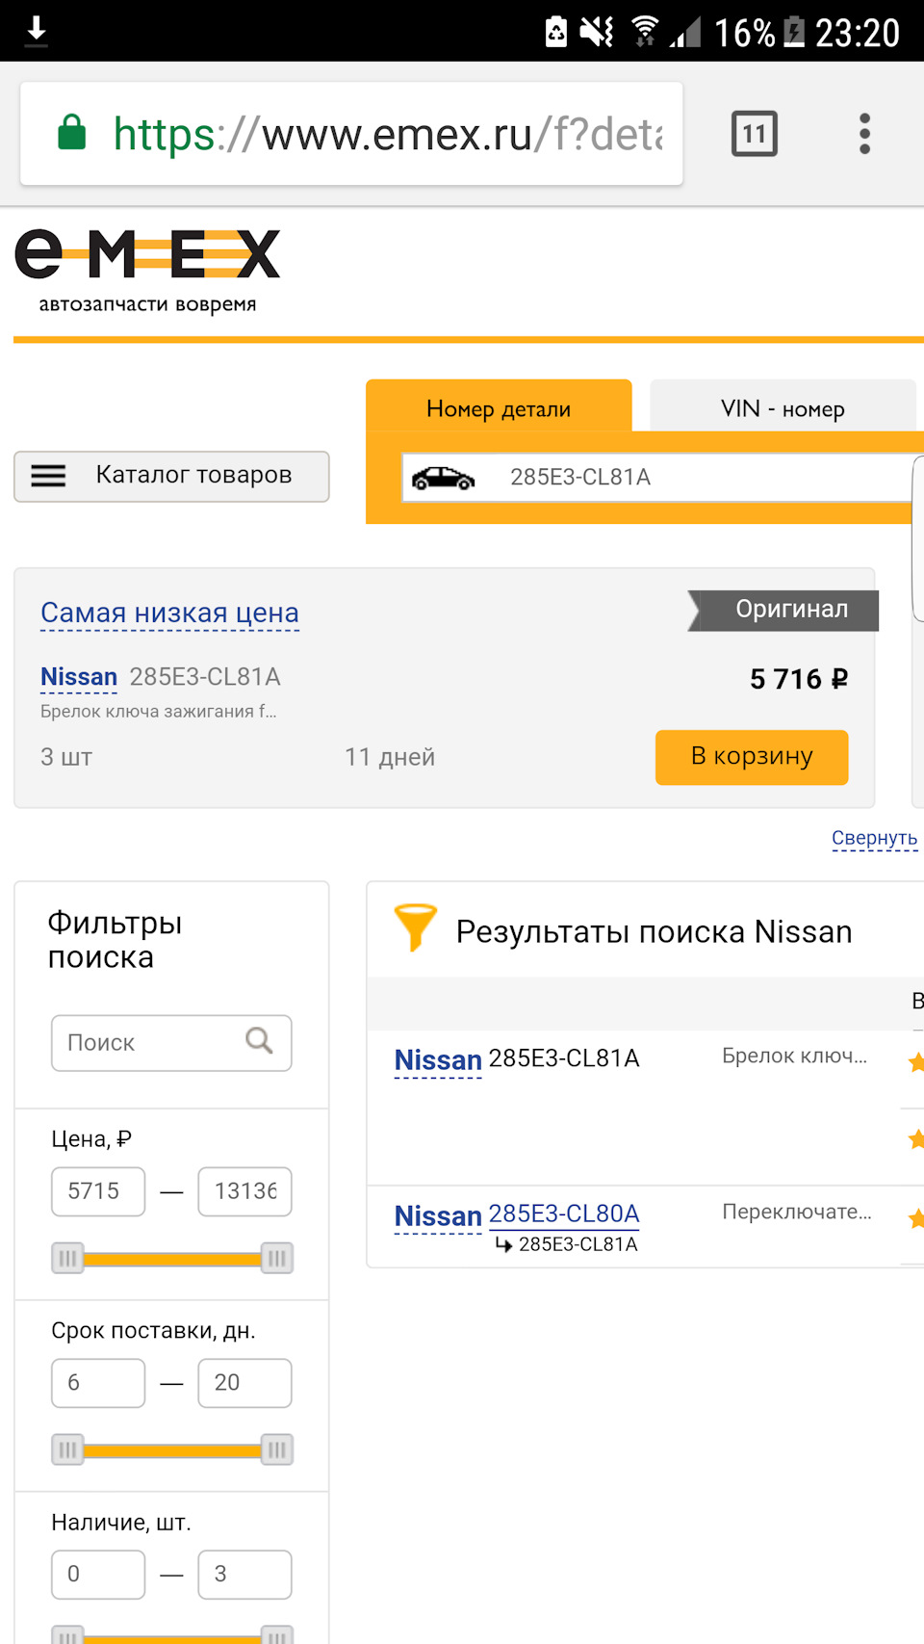The image size is (924, 1644).
Task: Click the orange funnel filter icon
Action: pos(416,927)
